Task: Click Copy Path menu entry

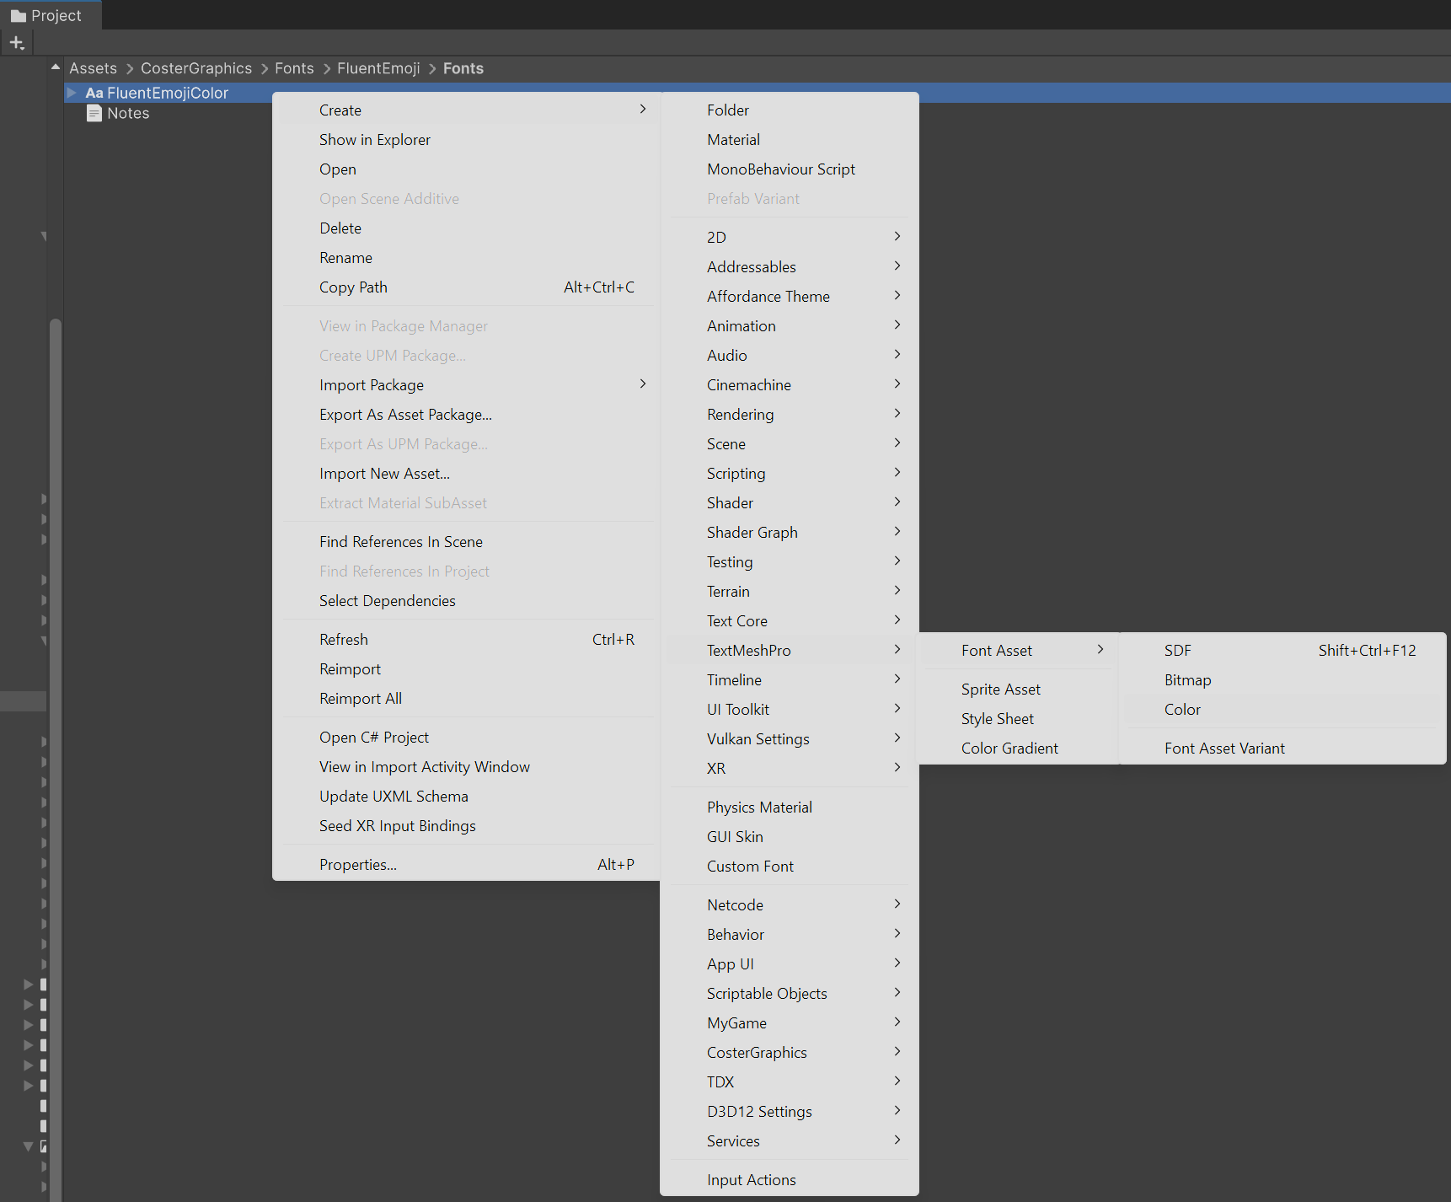Action: pyautogui.click(x=466, y=287)
